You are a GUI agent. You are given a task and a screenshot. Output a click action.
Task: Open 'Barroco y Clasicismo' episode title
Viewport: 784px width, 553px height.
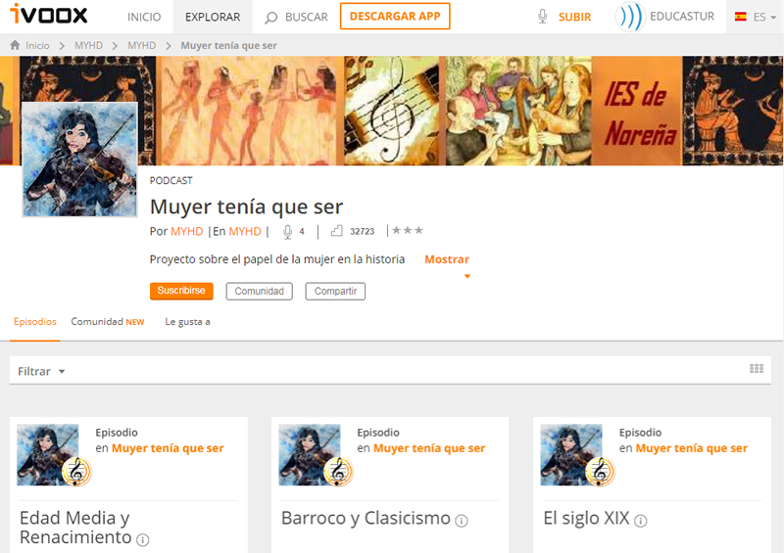pyautogui.click(x=366, y=518)
